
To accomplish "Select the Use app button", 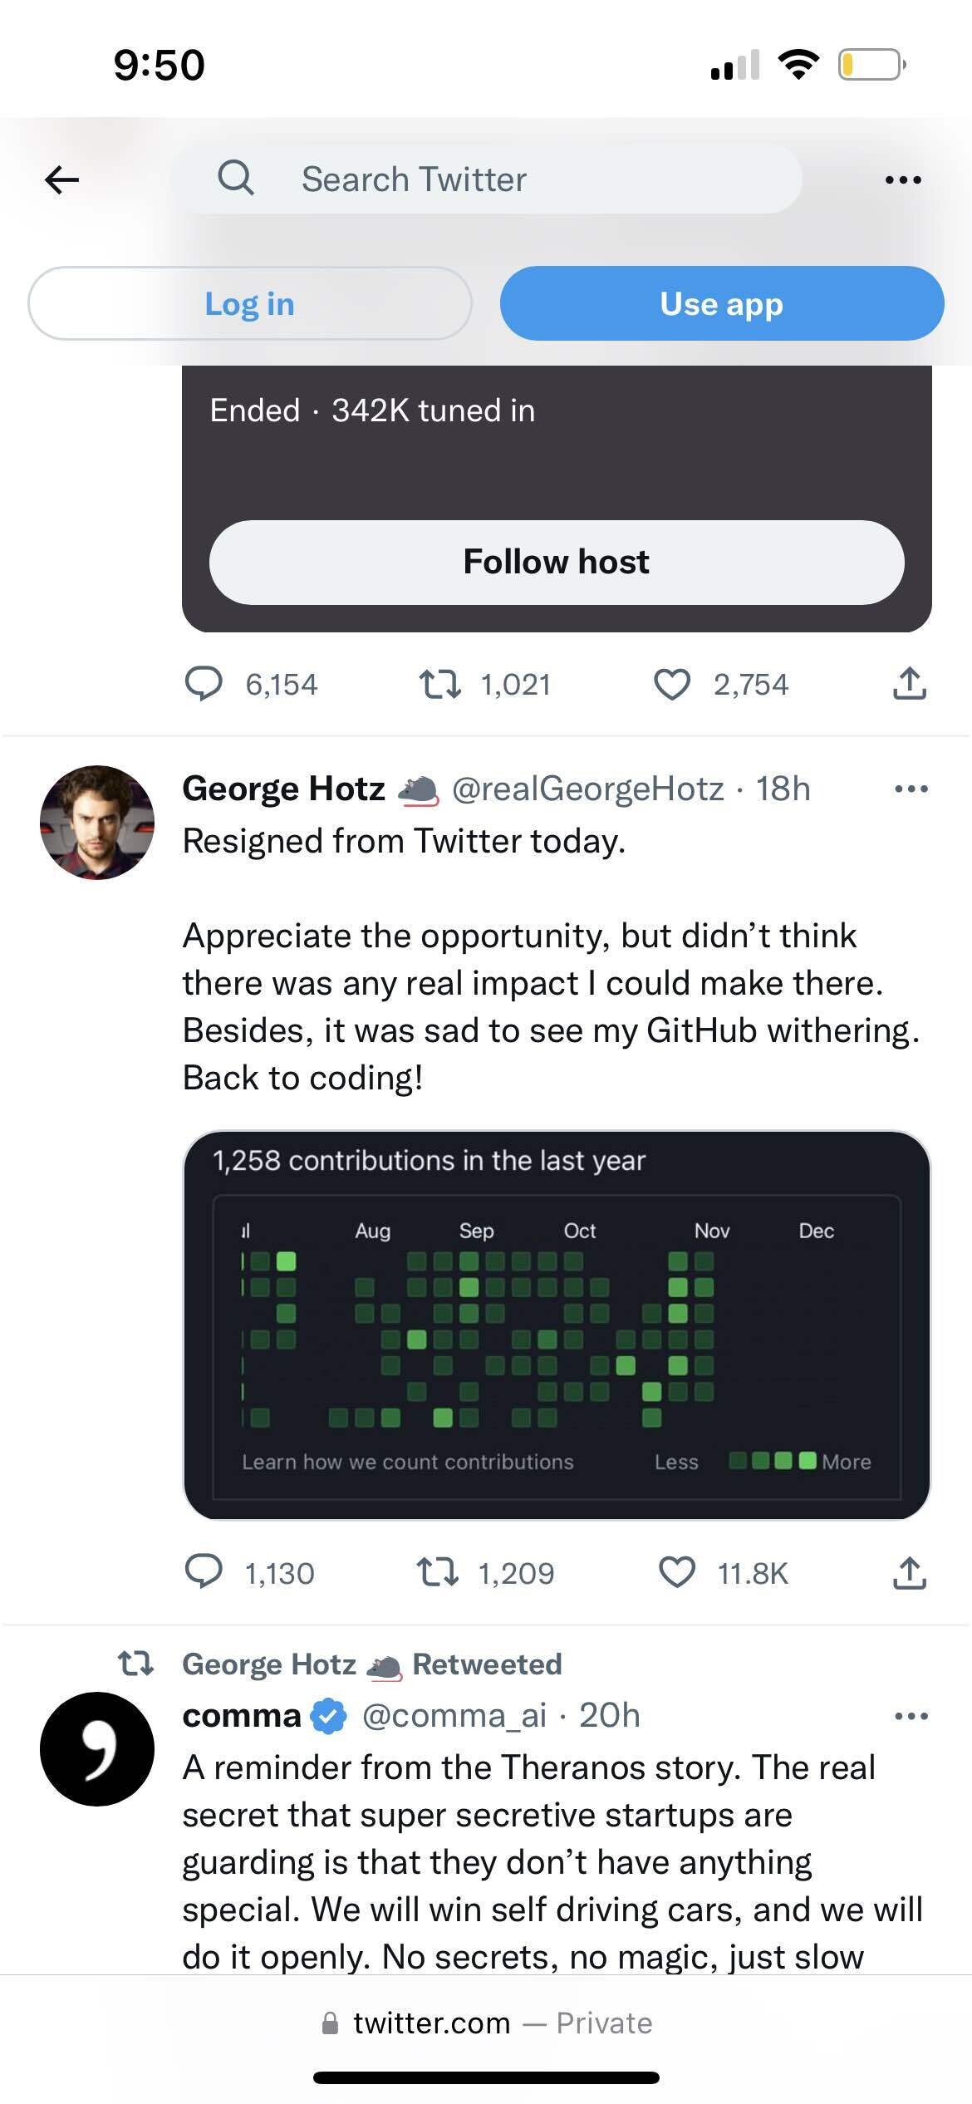I will point(721,303).
